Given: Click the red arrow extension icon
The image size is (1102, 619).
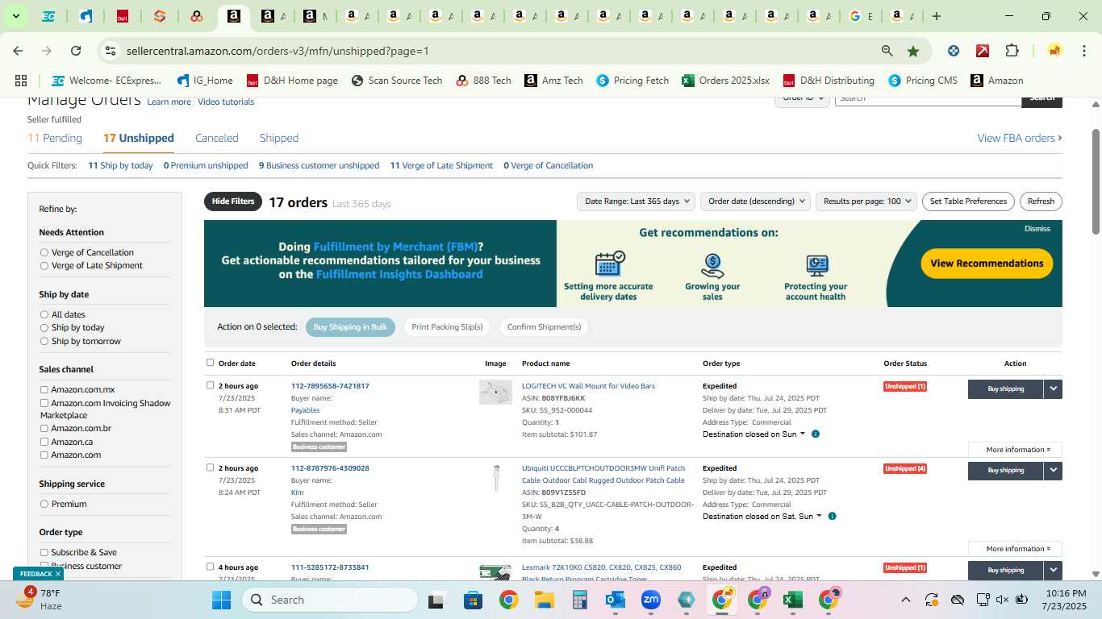Looking at the screenshot, I should click(983, 51).
